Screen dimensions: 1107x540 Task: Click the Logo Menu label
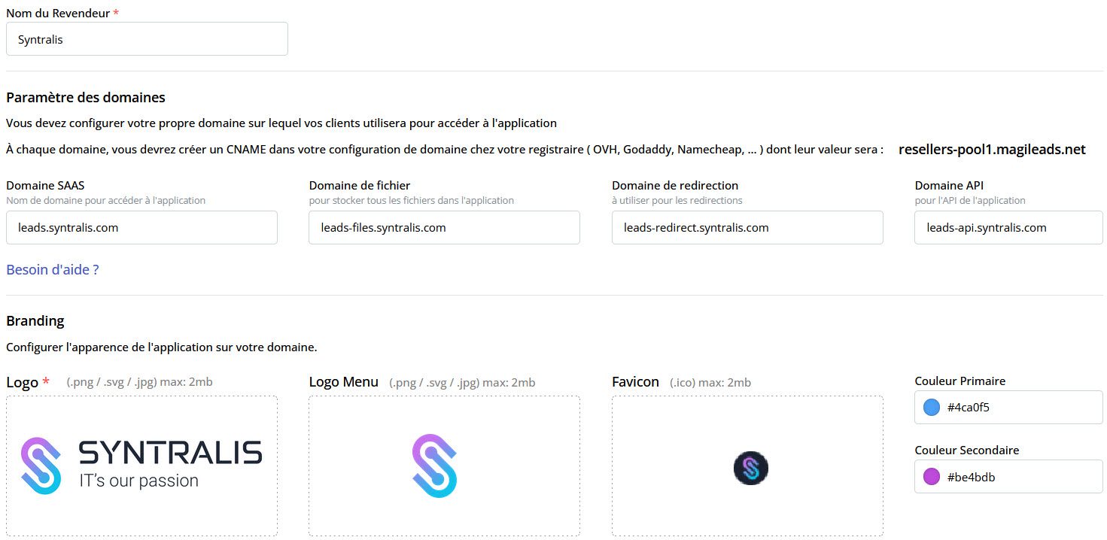344,382
